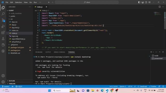This screenshot has height=93, width=166.
Task: Expand the Outline section
Action: [x=20, y=81]
